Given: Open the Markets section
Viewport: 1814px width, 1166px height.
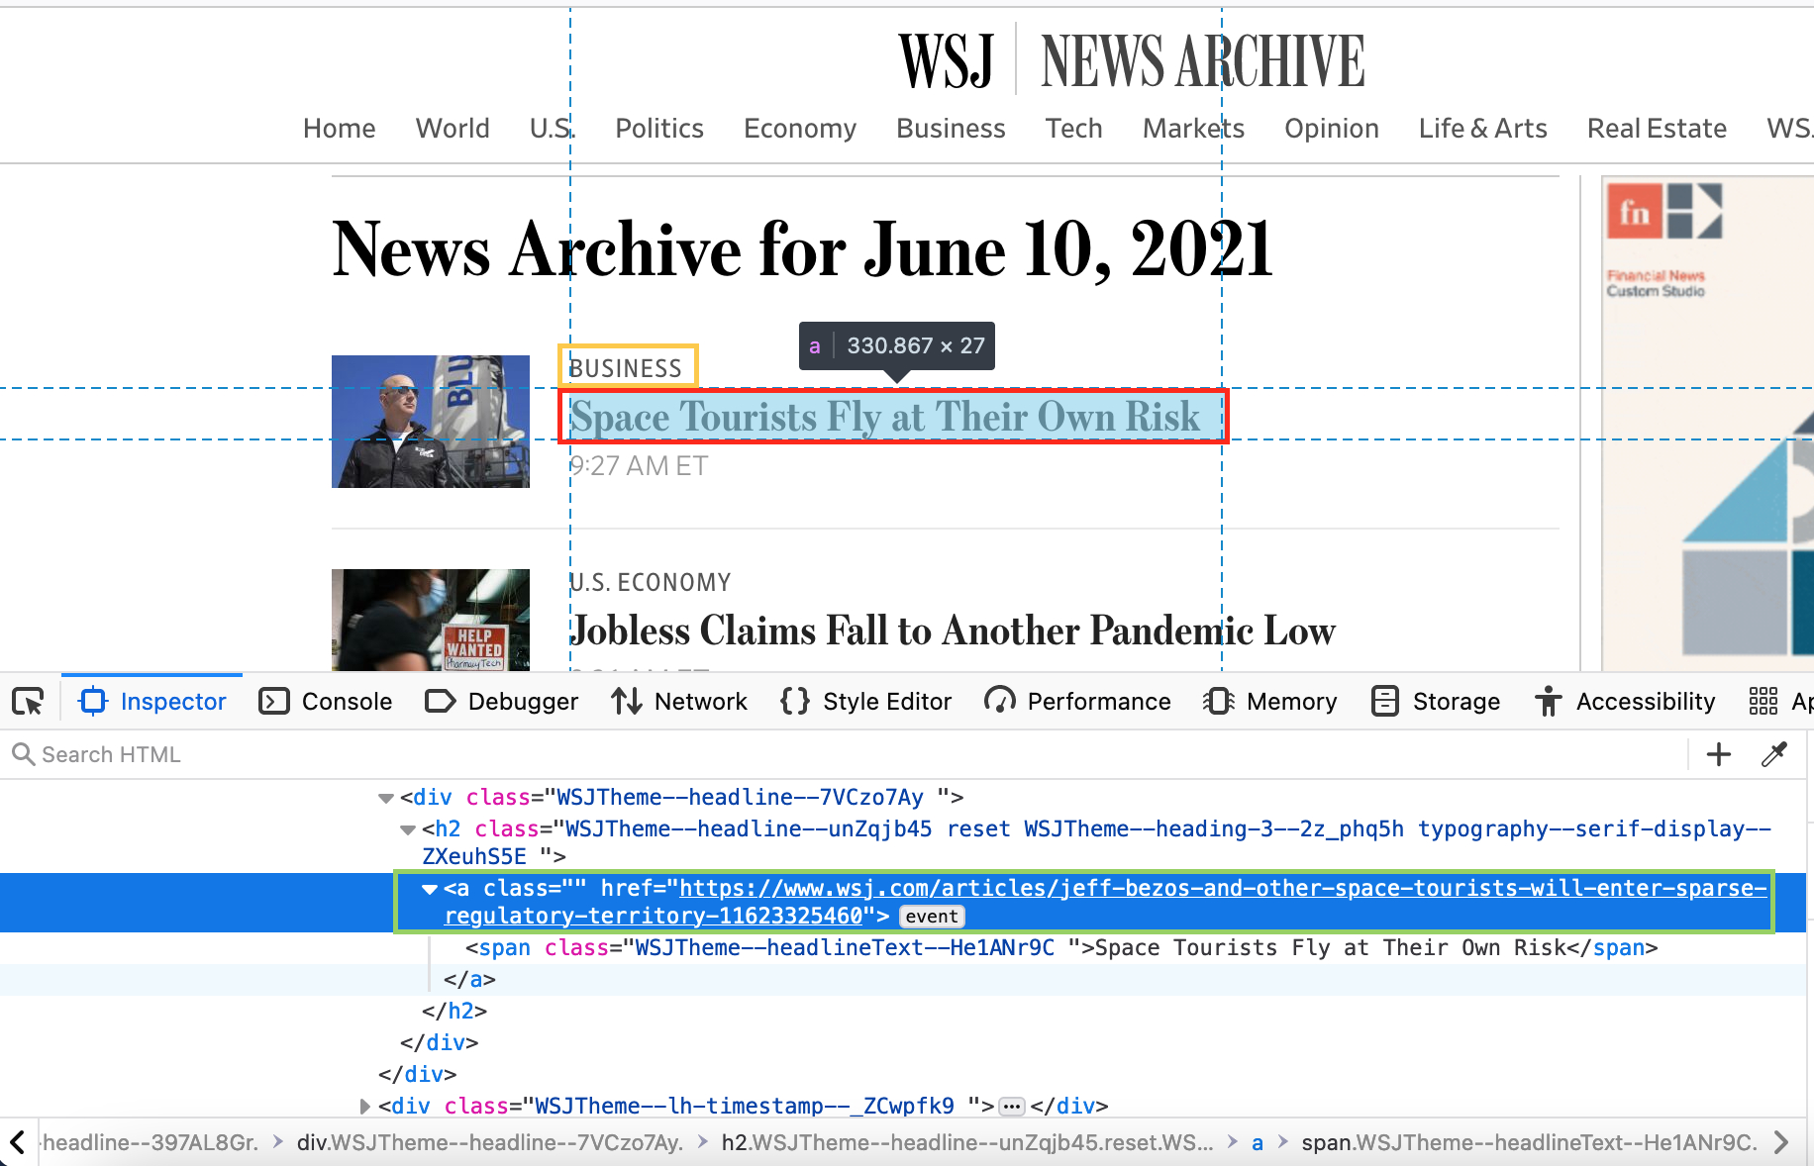Looking at the screenshot, I should (1193, 129).
